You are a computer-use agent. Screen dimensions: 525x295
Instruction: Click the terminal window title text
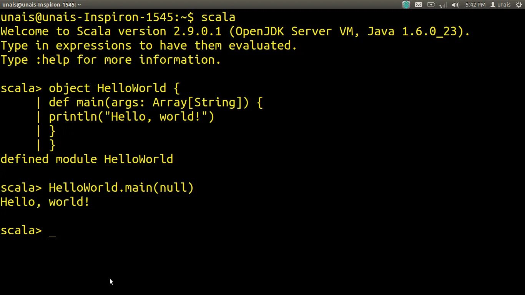41,5
